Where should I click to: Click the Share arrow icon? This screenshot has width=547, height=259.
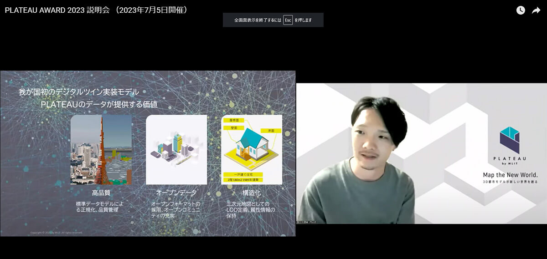(536, 10)
